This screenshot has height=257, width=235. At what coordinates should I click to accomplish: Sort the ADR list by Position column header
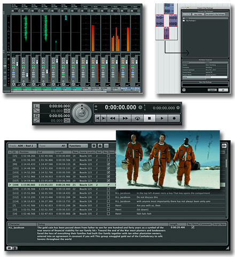tap(27, 152)
